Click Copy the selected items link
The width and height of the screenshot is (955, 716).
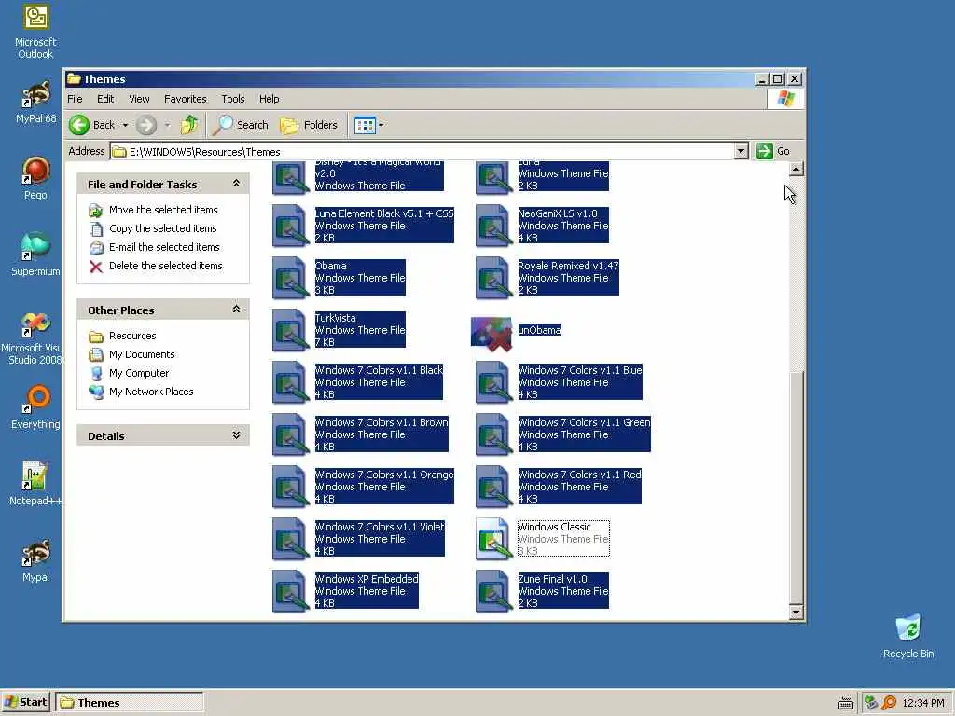pos(162,228)
